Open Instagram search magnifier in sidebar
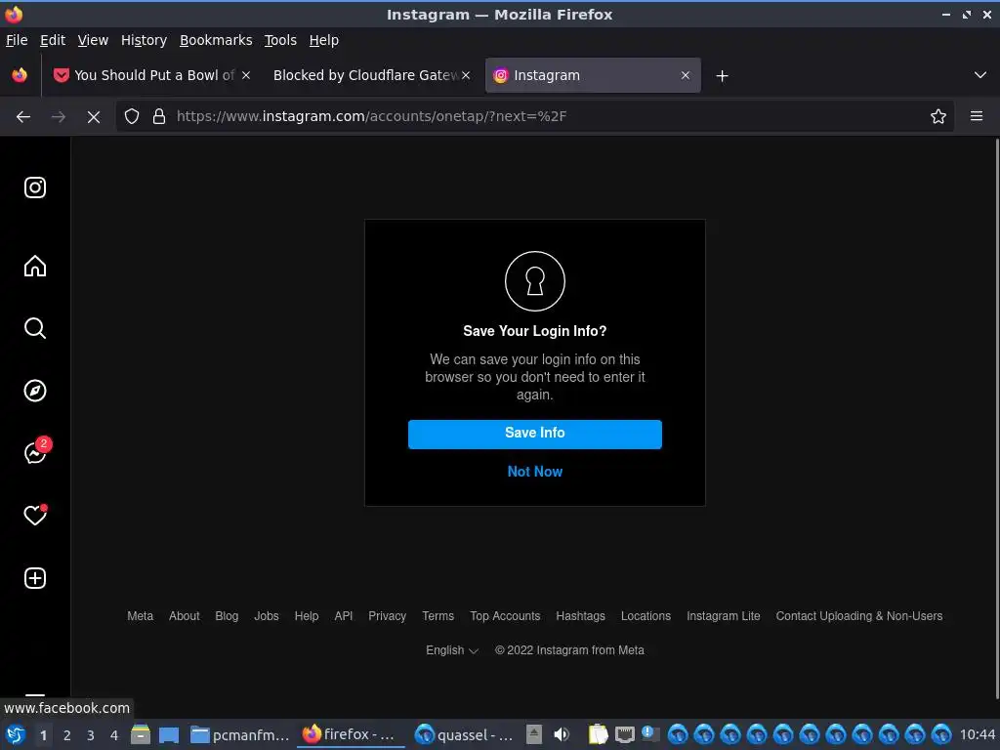 pos(35,328)
